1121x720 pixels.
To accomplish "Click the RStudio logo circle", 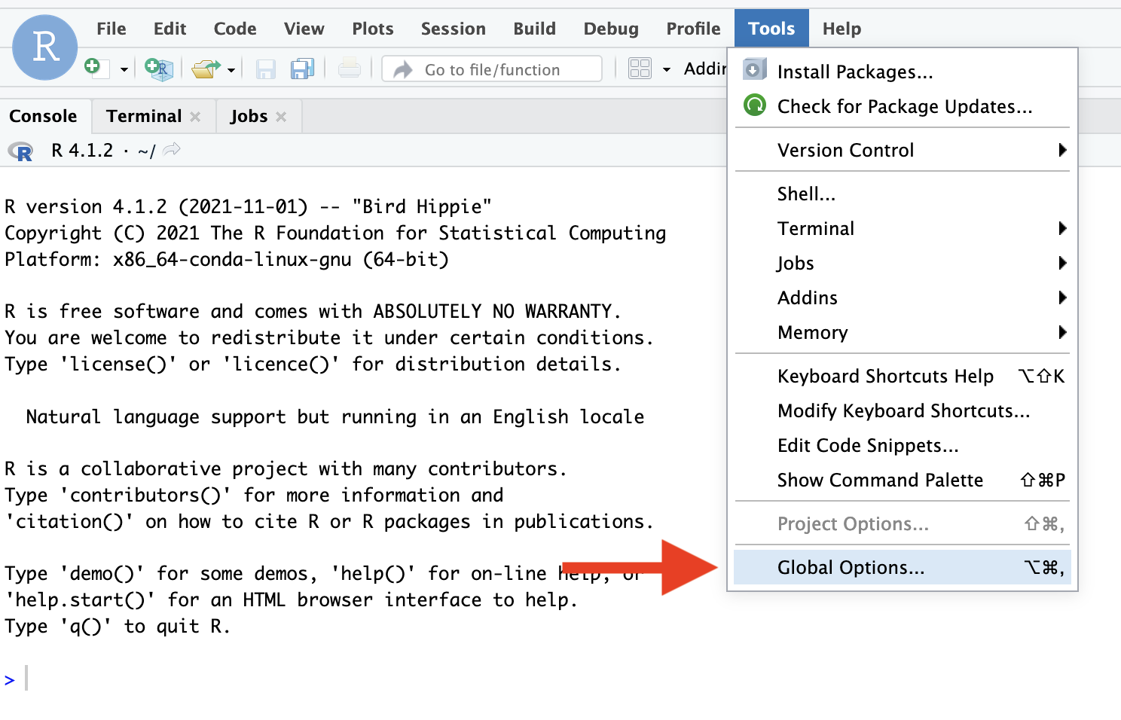I will (x=45, y=47).
